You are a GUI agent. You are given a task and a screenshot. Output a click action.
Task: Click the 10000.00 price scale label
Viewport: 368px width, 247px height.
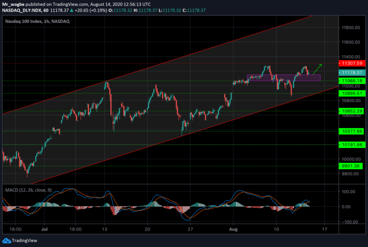[x=351, y=159]
